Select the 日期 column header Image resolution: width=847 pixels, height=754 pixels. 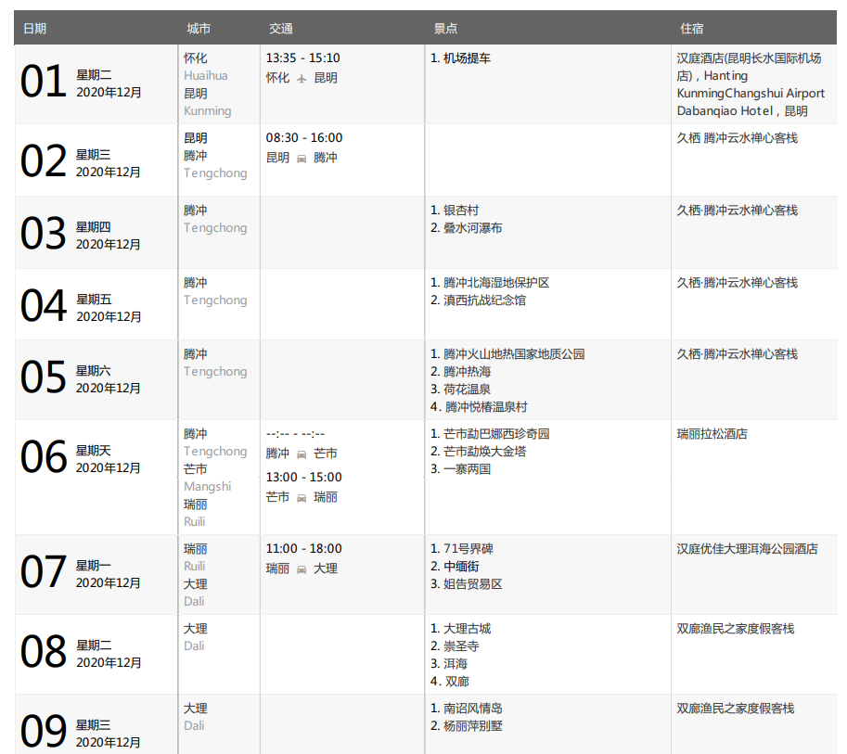(34, 29)
